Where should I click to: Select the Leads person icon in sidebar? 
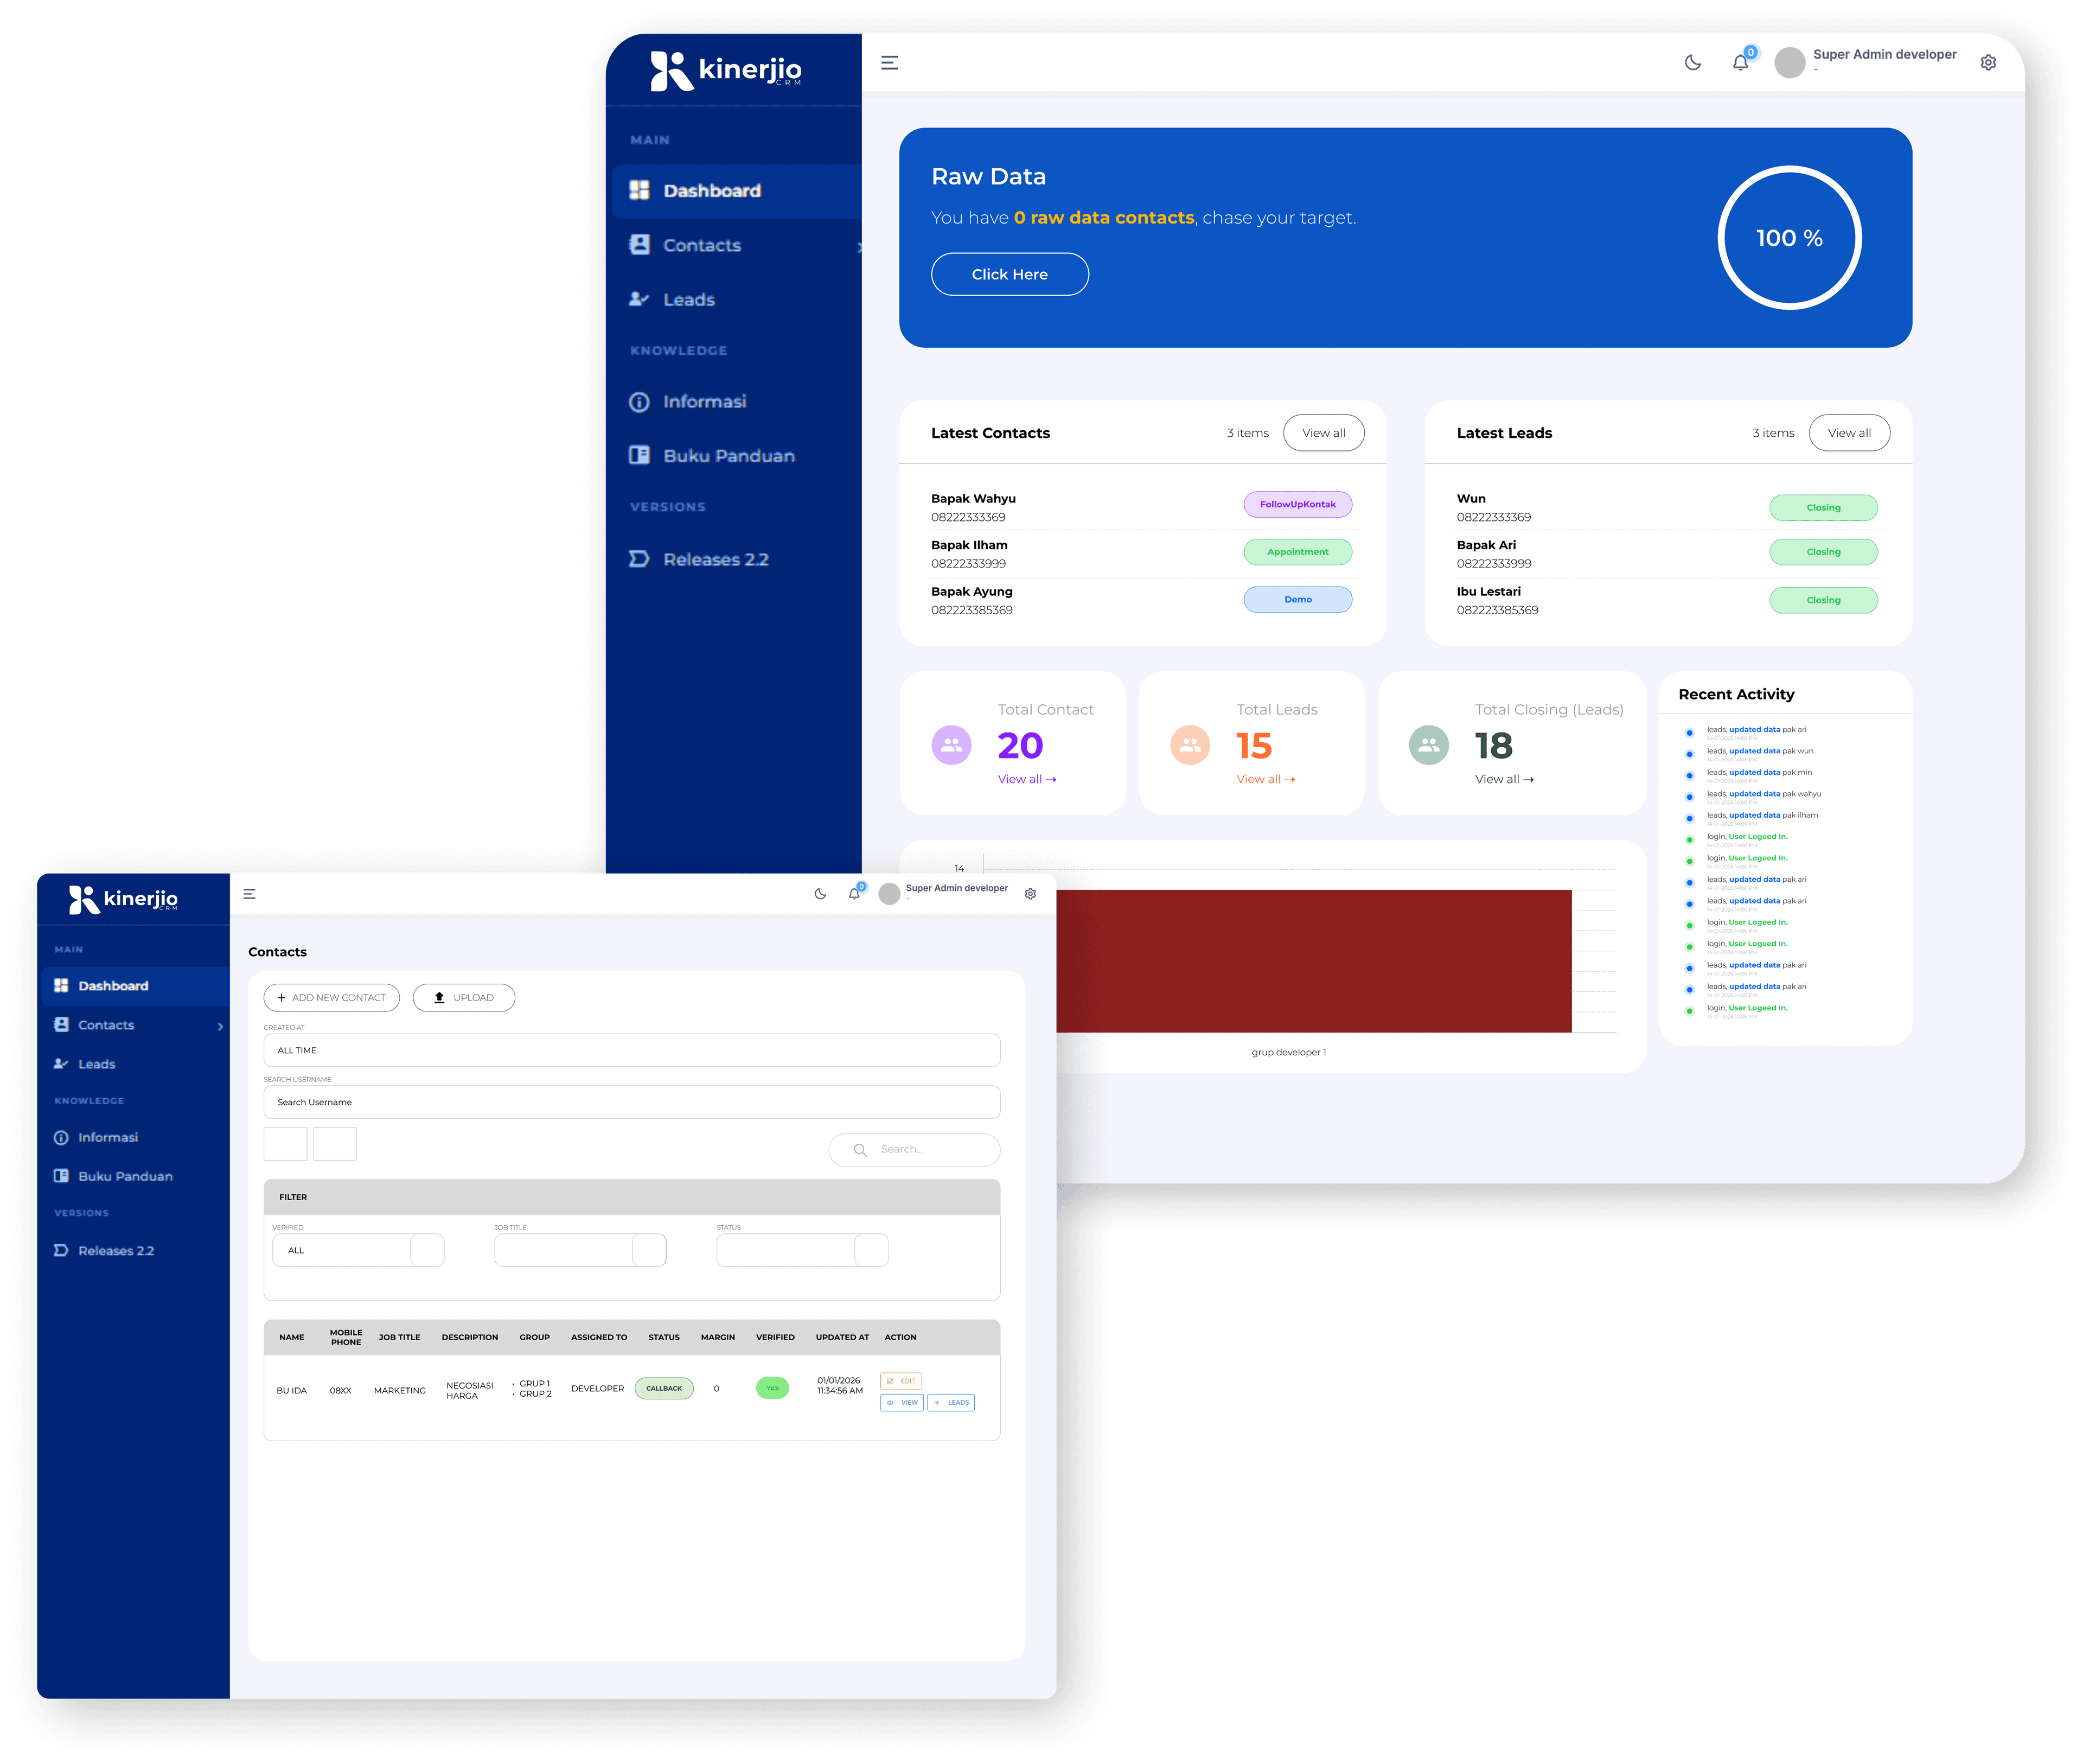point(640,299)
